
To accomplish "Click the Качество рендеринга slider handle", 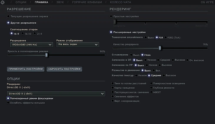I will point(160,48).
